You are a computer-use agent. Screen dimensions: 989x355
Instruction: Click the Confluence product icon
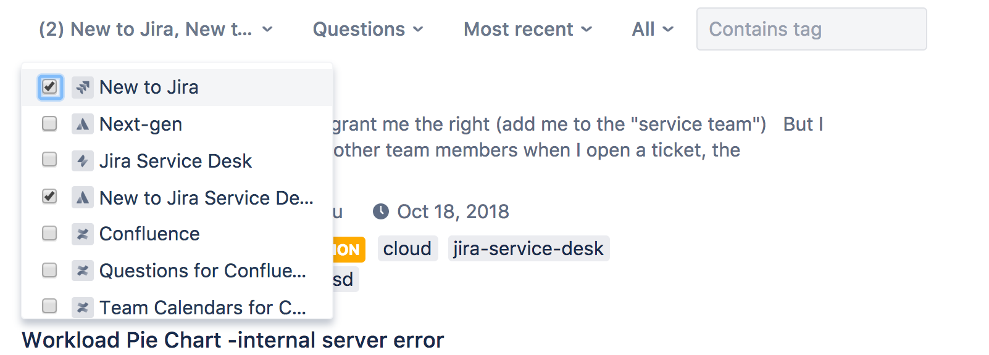[x=83, y=234]
